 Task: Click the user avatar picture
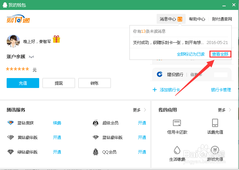pos(13,41)
